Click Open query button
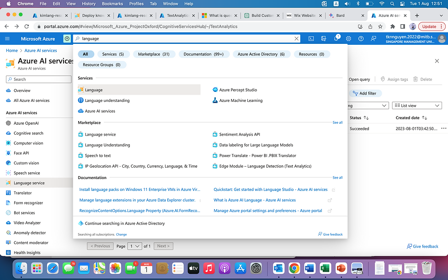The height and width of the screenshot is (280, 448). point(359,79)
